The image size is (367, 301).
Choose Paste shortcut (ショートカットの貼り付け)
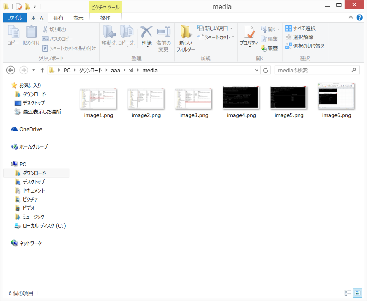[69, 48]
